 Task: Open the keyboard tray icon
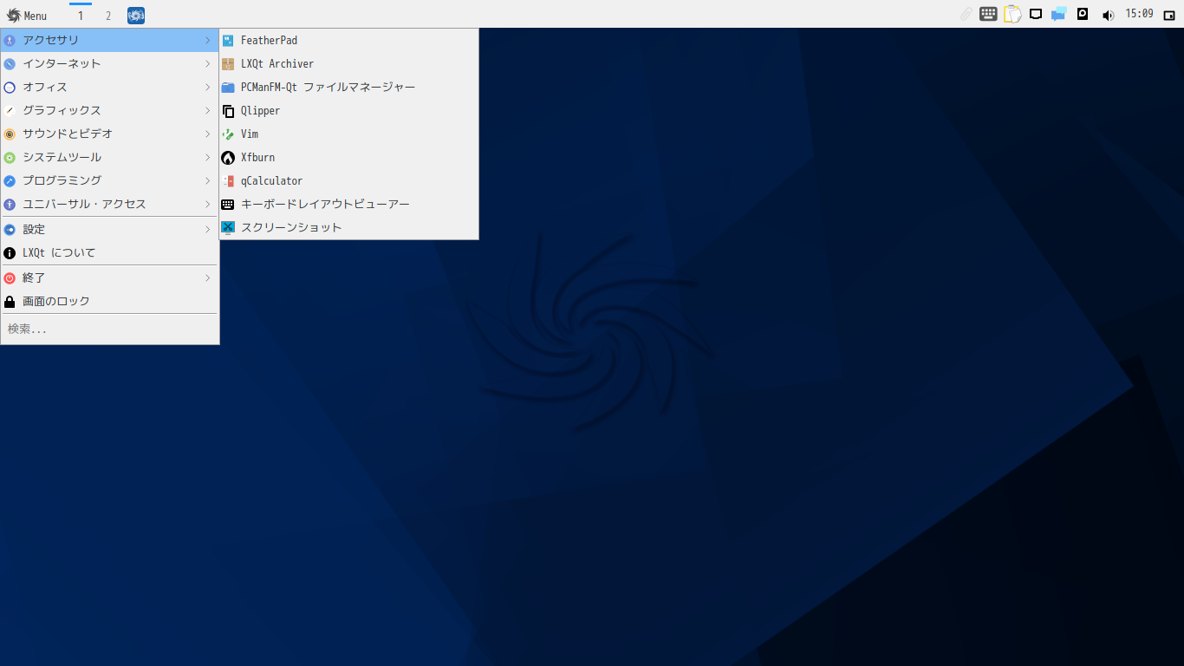click(x=988, y=14)
